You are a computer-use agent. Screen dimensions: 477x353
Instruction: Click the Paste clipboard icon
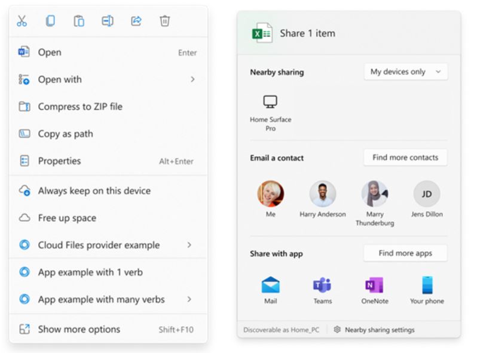point(79,21)
